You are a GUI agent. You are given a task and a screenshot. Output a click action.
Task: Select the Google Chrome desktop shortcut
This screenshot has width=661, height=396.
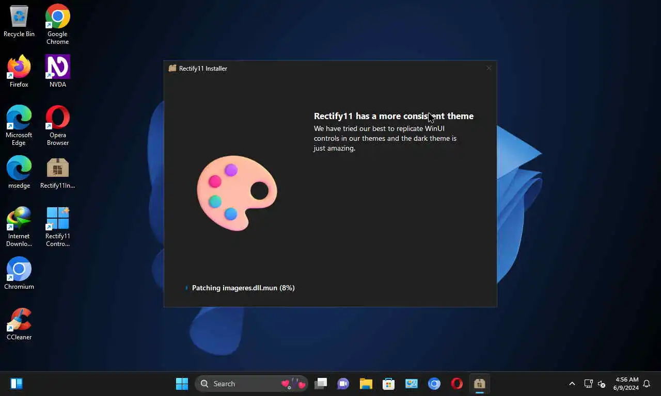[57, 24]
